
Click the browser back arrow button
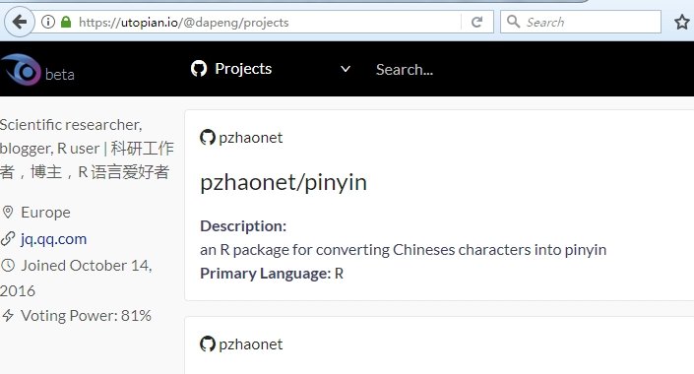pos(20,22)
